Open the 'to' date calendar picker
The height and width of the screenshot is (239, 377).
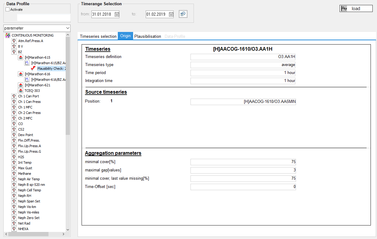tap(171, 14)
